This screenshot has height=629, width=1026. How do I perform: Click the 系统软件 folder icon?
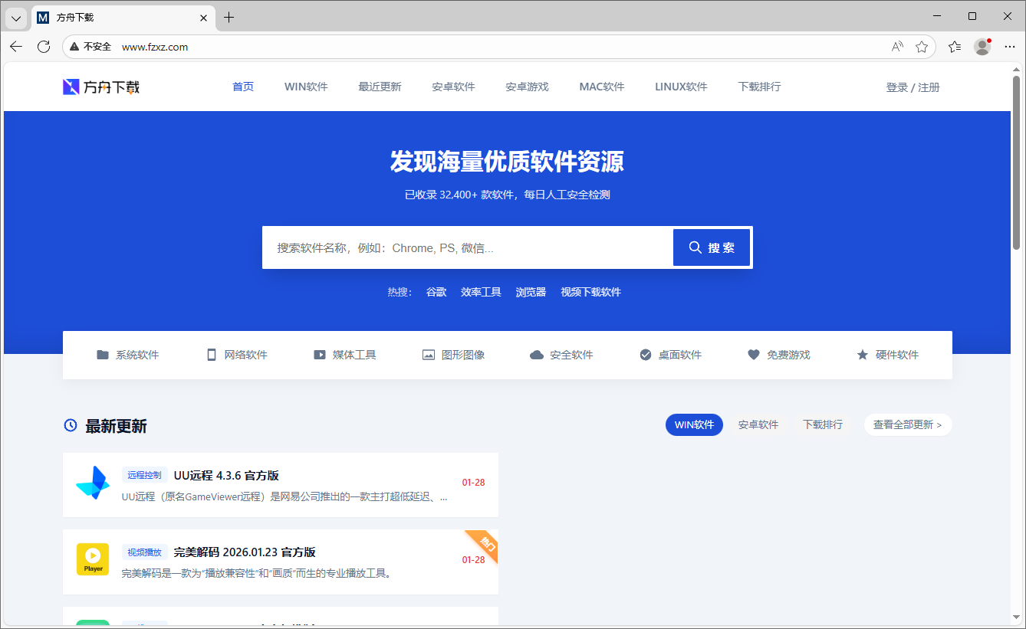coord(103,355)
